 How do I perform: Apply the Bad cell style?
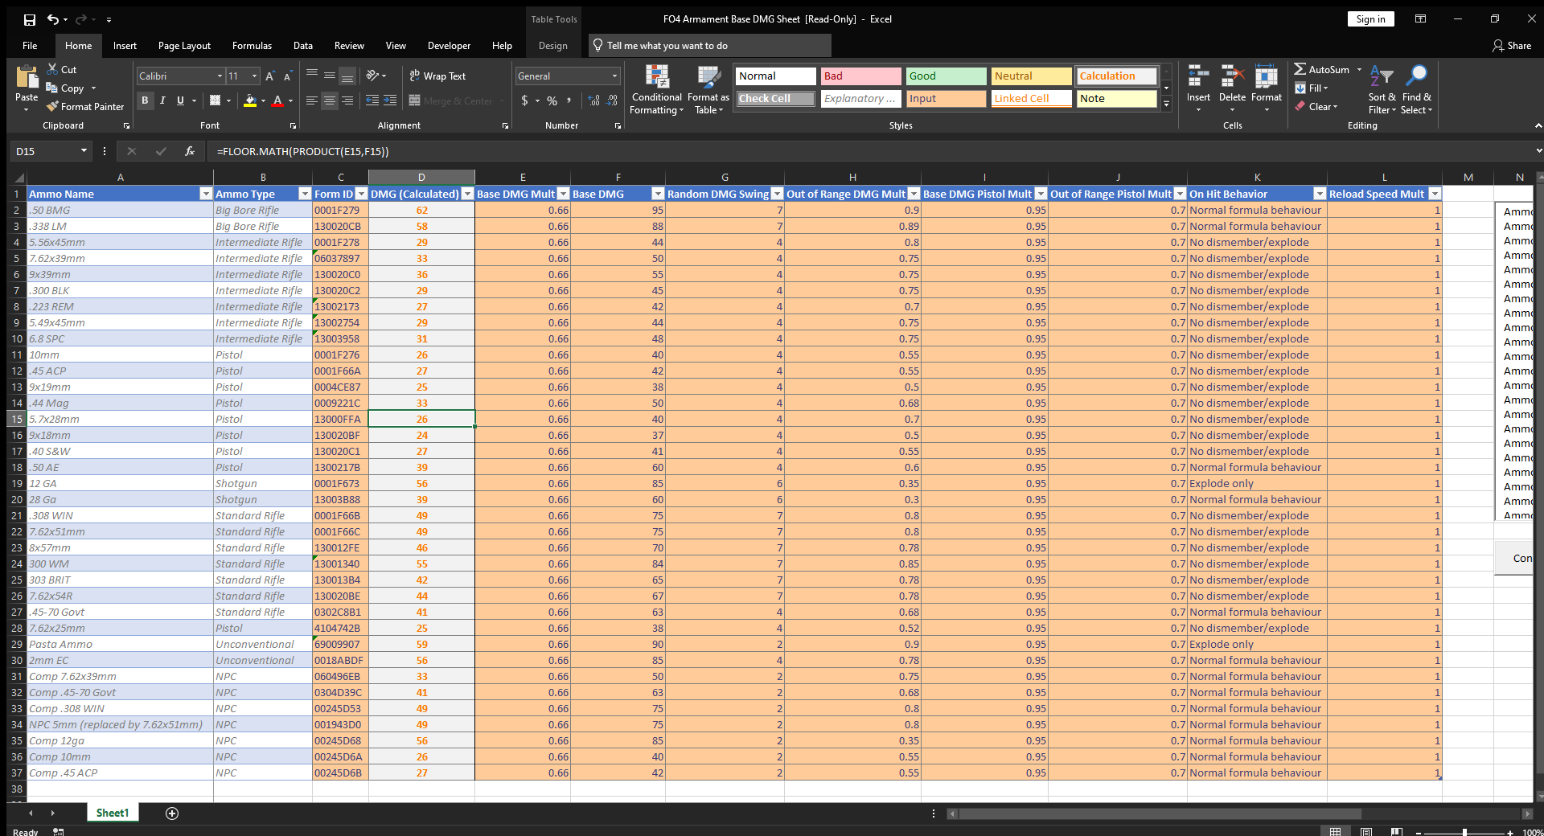861,76
